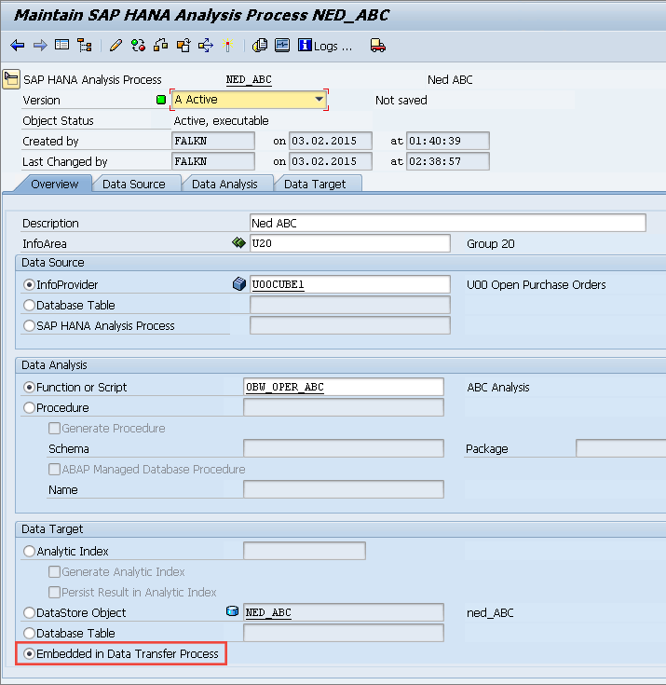Click the check object icon with two connected squares
Viewport: 666px width, 685px height.
click(x=161, y=46)
